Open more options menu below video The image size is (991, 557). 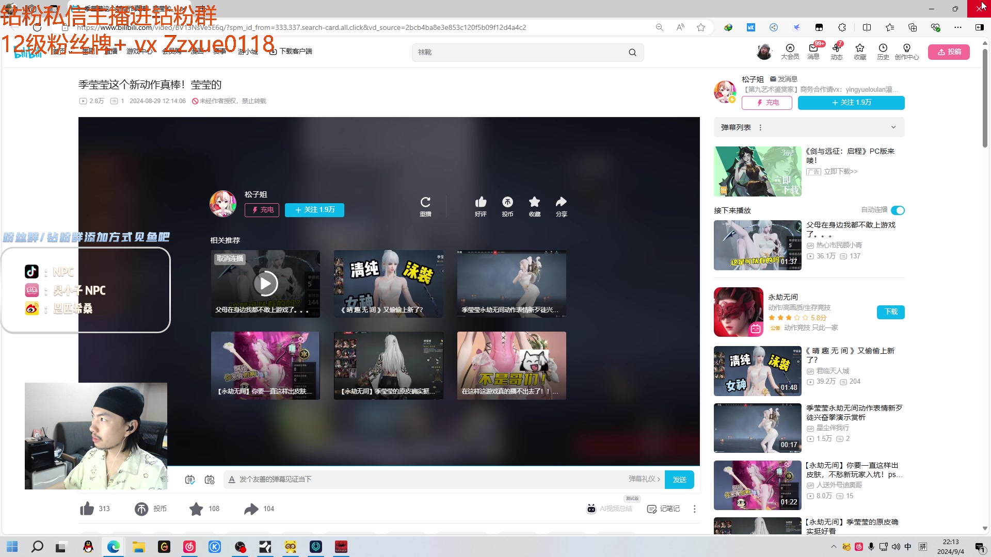click(695, 509)
